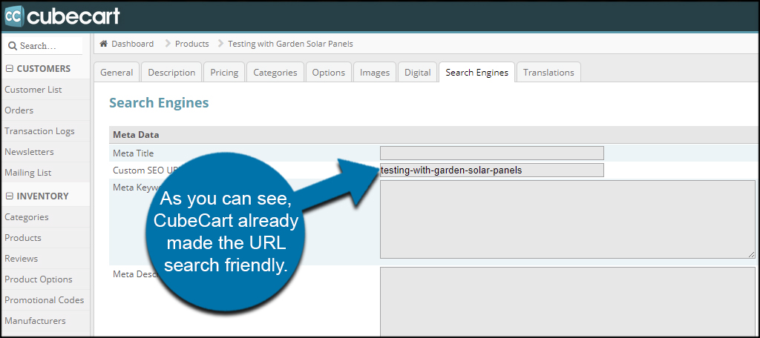The height and width of the screenshot is (338, 760).
Task: Open Manufacturers in sidebar
Action: click(35, 320)
